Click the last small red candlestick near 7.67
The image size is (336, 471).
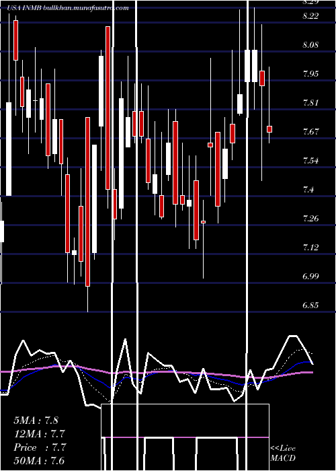click(x=269, y=129)
